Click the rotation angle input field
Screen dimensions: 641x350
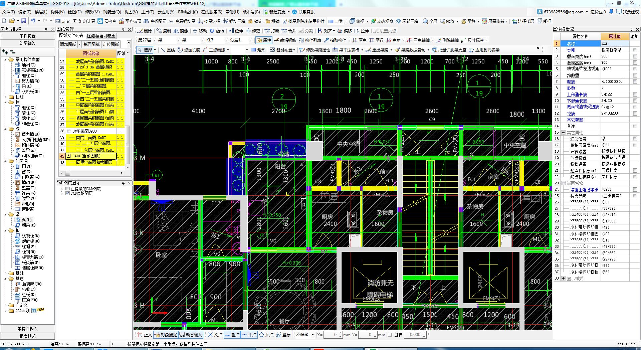(413, 335)
